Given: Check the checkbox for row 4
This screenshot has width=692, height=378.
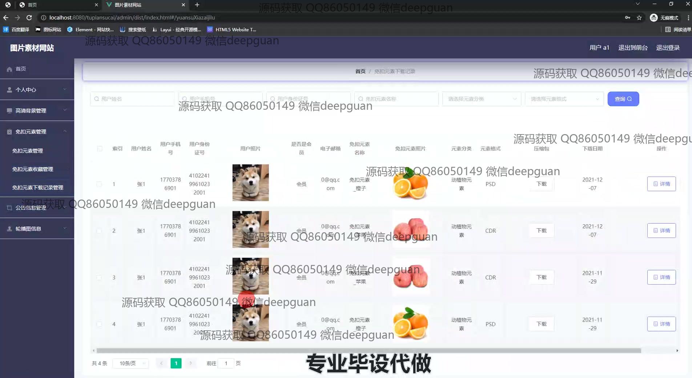Looking at the screenshot, I should [x=99, y=324].
